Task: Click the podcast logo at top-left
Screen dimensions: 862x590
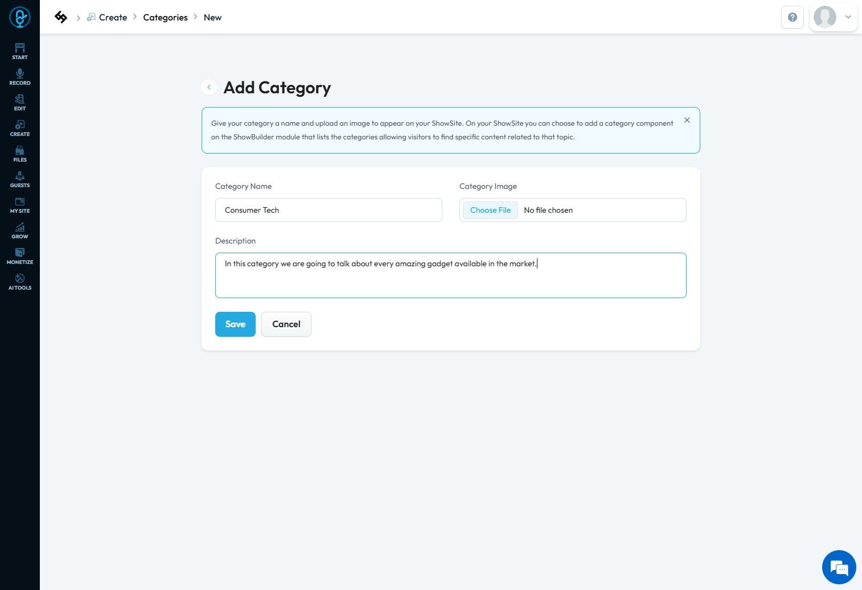Action: tap(20, 17)
